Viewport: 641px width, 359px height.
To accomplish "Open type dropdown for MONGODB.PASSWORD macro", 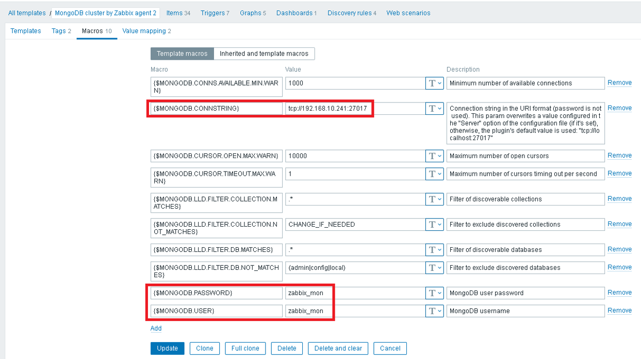I will tap(434, 293).
